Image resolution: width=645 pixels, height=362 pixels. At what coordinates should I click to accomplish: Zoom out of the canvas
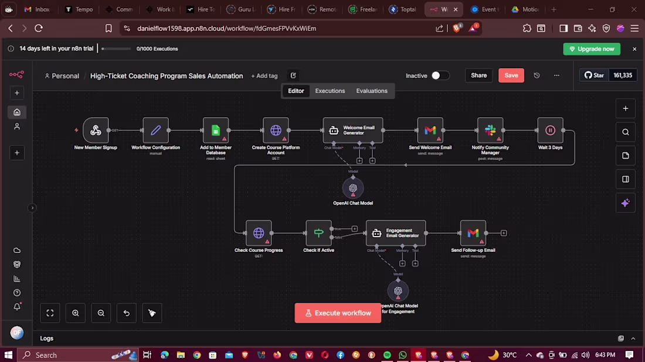point(101,313)
